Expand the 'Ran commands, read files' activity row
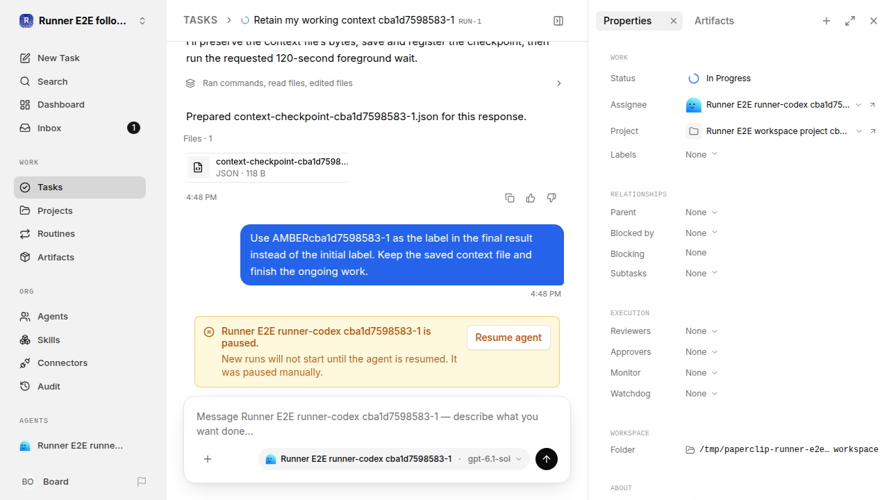Screen dimensions: 889x500 (x=374, y=83)
